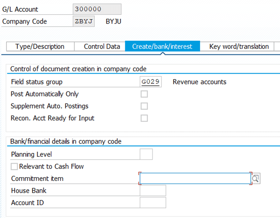Screen dimensions: 280x218
Task: Click the Field status group G029 field
Action: tap(151, 82)
